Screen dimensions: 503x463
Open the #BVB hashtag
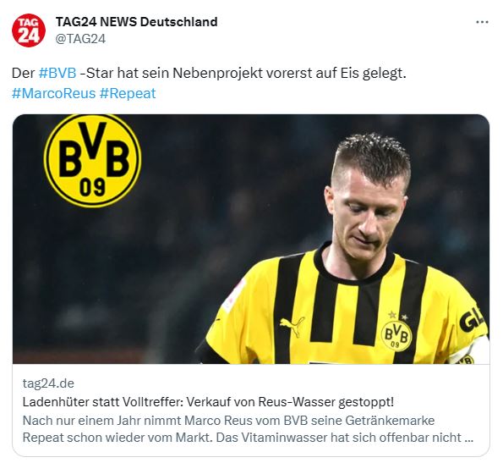coord(57,73)
